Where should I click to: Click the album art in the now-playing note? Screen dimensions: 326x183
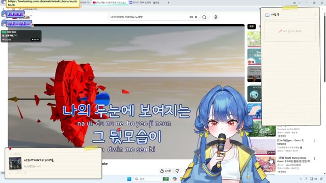coord(15,163)
